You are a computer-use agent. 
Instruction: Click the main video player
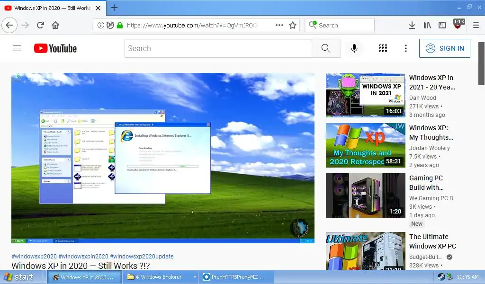tap(163, 158)
